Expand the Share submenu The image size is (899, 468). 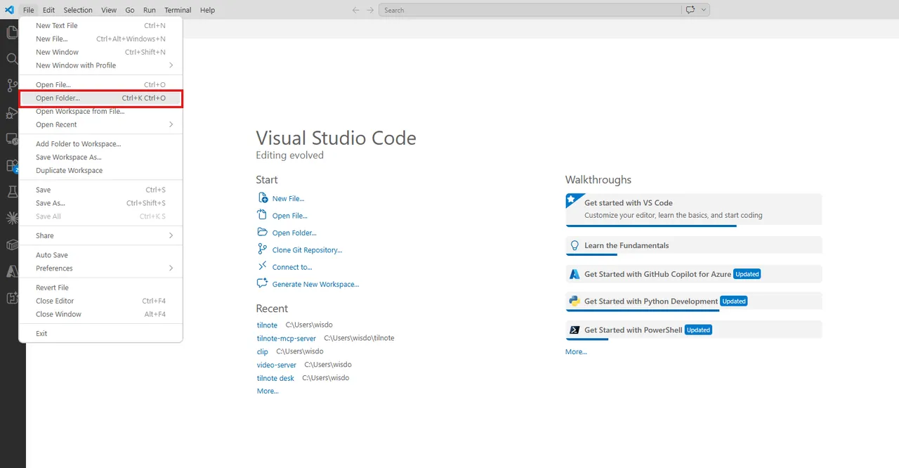click(x=100, y=235)
